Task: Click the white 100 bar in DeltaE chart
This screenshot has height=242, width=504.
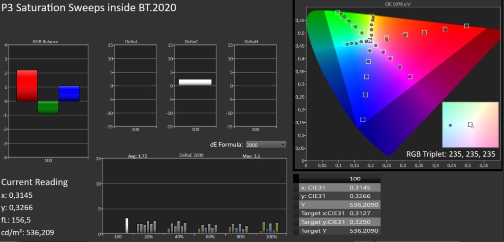Action: (x=126, y=226)
